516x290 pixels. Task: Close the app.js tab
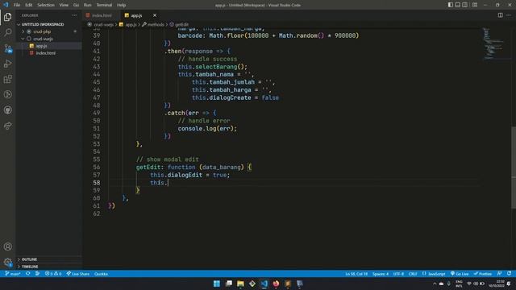tap(155, 15)
